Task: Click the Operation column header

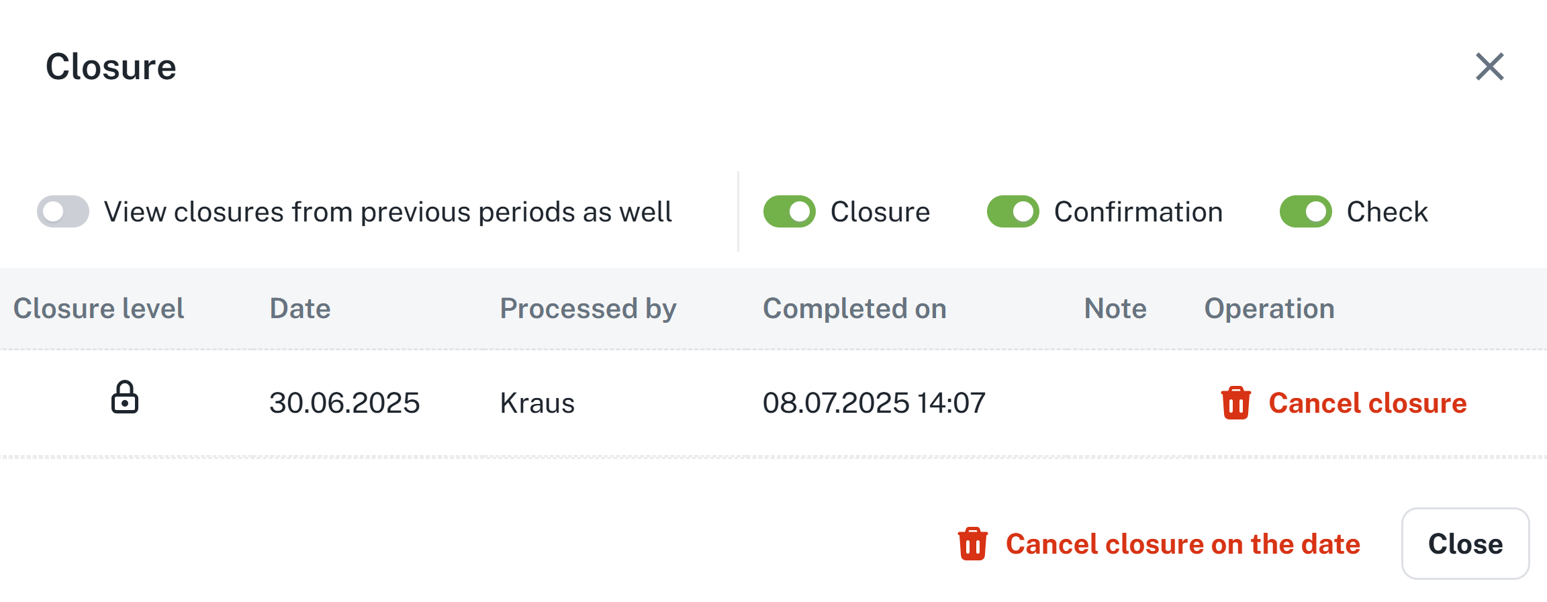Action: [1269, 309]
